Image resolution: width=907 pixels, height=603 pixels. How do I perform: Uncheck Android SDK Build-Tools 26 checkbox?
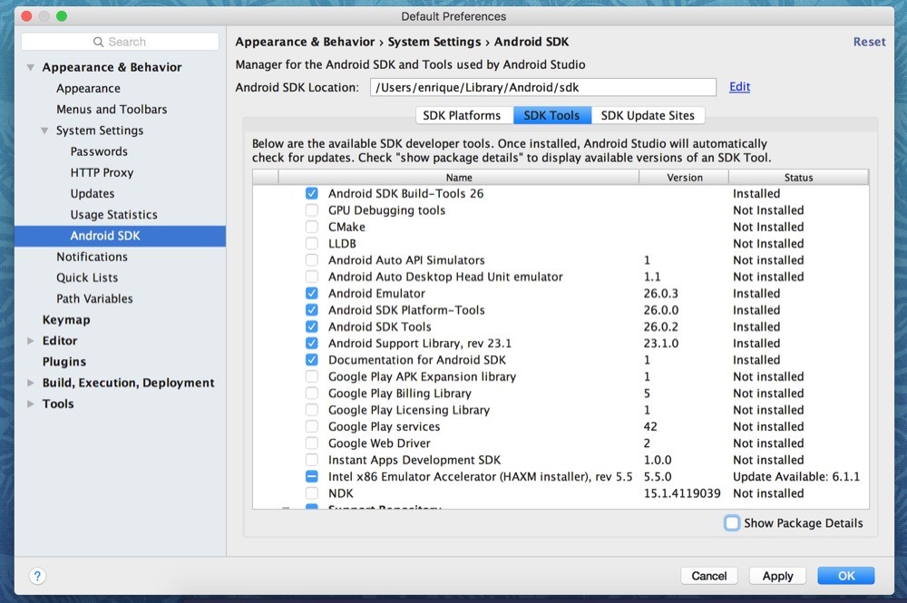click(312, 193)
